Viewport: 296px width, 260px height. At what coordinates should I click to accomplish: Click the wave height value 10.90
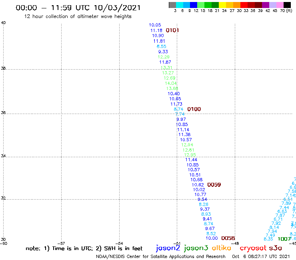(158, 36)
